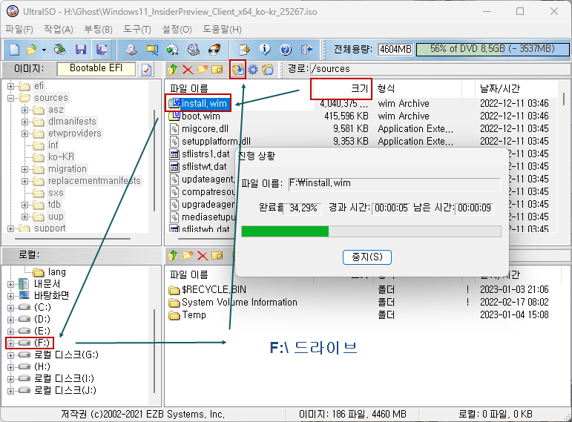Open the recent files dropdown arrow beside Open
The height and width of the screenshot is (422, 572).
click(x=44, y=49)
